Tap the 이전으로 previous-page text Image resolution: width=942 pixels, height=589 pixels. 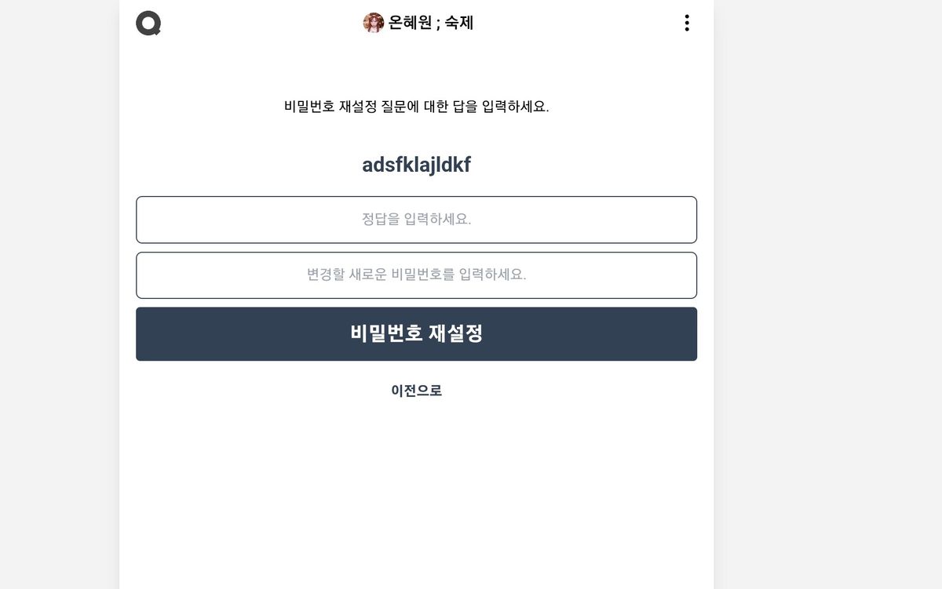coord(416,391)
